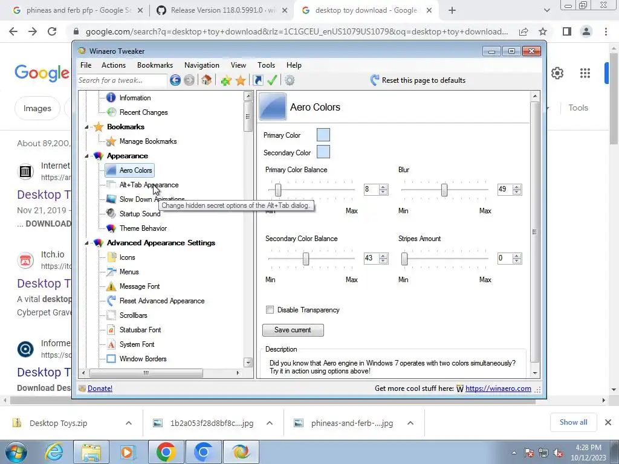
Task: Select Startup Sound tweak
Action: tap(140, 214)
